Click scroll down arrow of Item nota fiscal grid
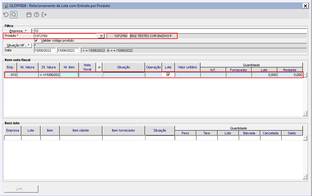The image size is (312, 196). [x=305, y=113]
